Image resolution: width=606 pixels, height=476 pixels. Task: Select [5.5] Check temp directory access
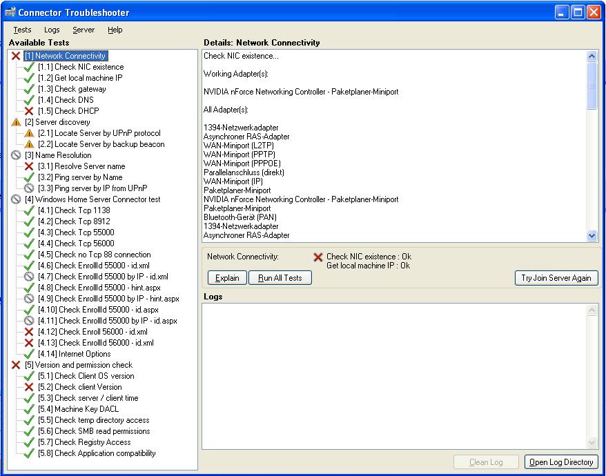(94, 420)
